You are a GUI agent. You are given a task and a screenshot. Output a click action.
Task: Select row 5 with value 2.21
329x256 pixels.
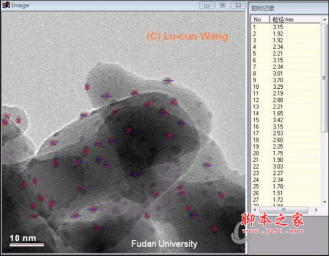pyautogui.click(x=286, y=54)
